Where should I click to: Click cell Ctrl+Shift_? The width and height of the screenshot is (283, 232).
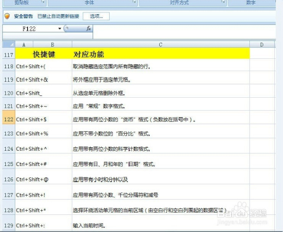pos(44,91)
